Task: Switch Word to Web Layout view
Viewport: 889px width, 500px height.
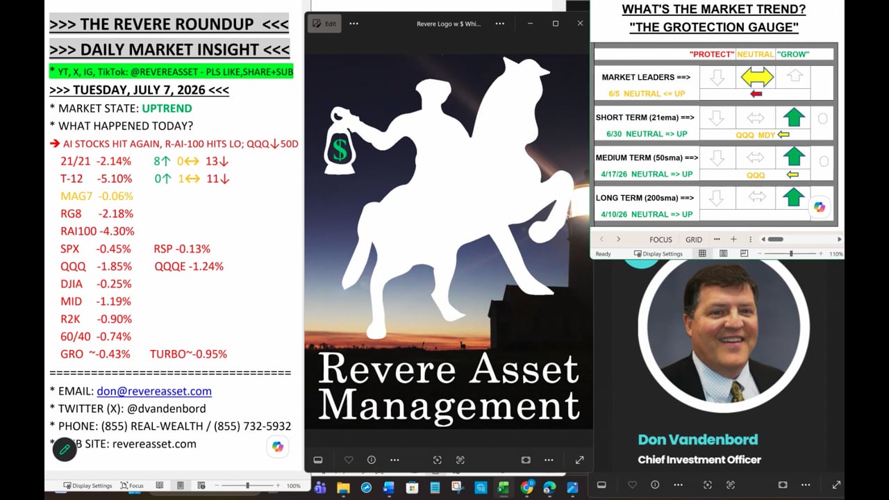Action: pyautogui.click(x=201, y=485)
